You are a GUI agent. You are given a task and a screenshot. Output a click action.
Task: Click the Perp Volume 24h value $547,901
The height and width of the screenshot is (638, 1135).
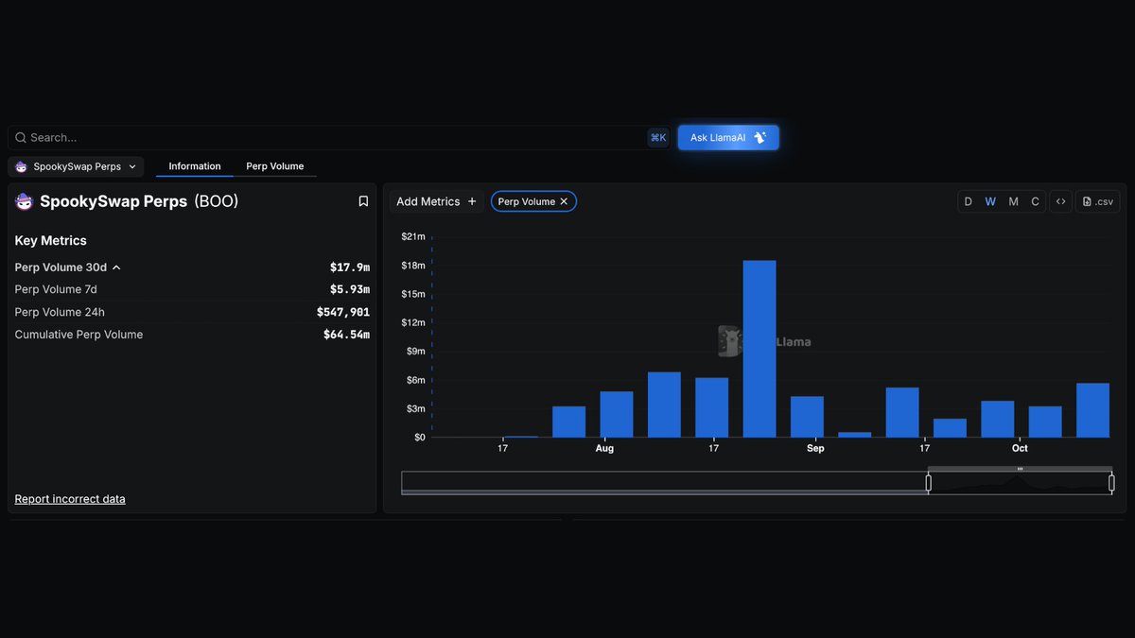coord(343,312)
